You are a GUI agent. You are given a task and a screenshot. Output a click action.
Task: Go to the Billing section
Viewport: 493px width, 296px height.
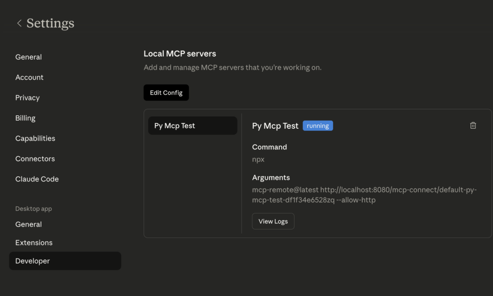click(25, 118)
